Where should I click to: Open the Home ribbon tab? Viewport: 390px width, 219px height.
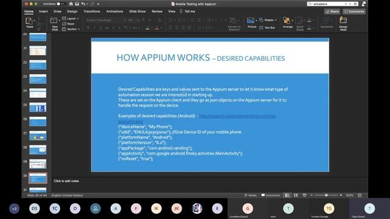pos(29,12)
